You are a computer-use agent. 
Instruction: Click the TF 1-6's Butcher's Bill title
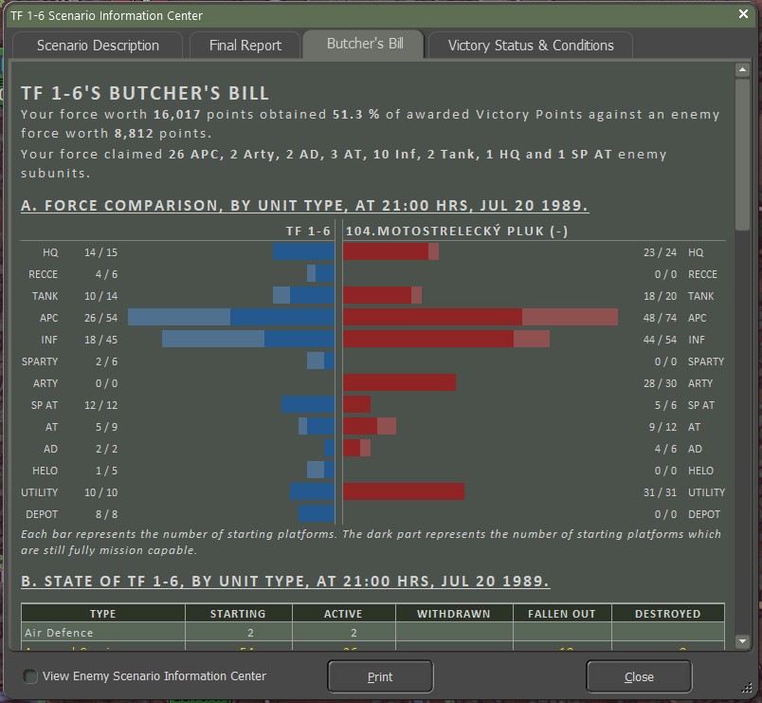click(145, 93)
